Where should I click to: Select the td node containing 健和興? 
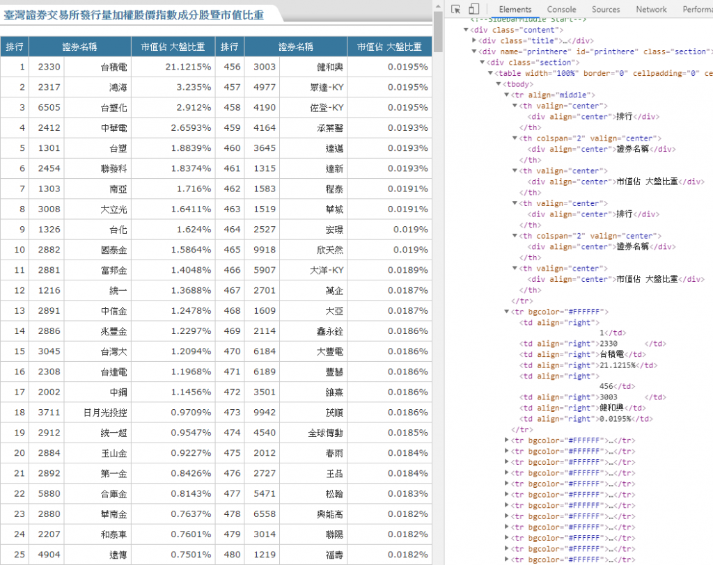[582, 408]
